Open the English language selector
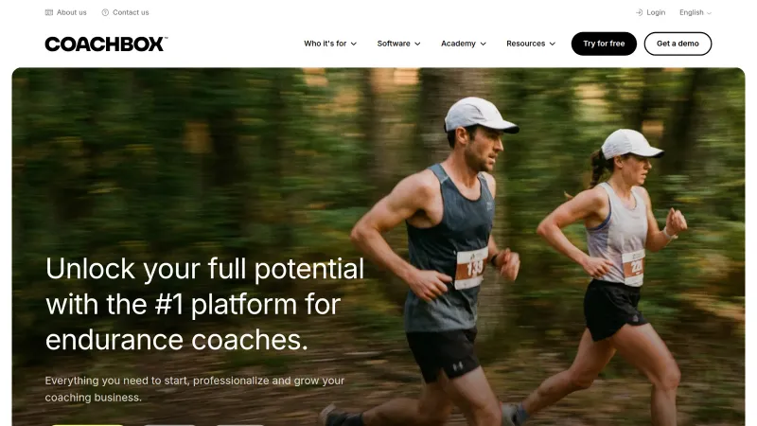This screenshot has height=426, width=757. click(695, 12)
